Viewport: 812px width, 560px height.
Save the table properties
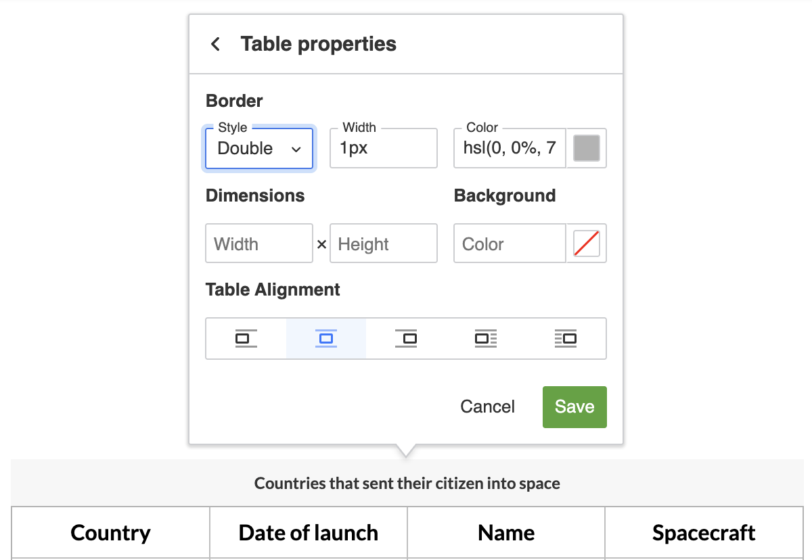tap(574, 406)
